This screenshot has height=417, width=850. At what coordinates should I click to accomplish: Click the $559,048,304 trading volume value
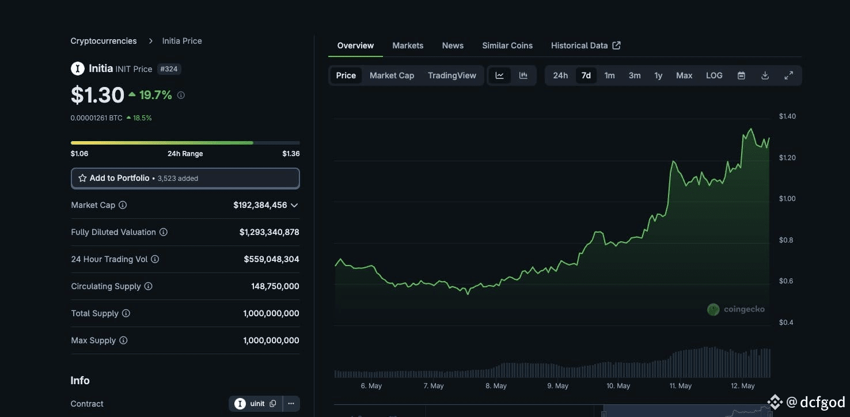point(271,259)
